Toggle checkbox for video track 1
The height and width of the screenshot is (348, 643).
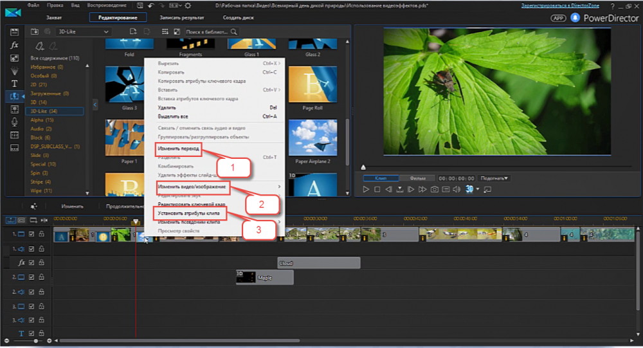pyautogui.click(x=31, y=234)
